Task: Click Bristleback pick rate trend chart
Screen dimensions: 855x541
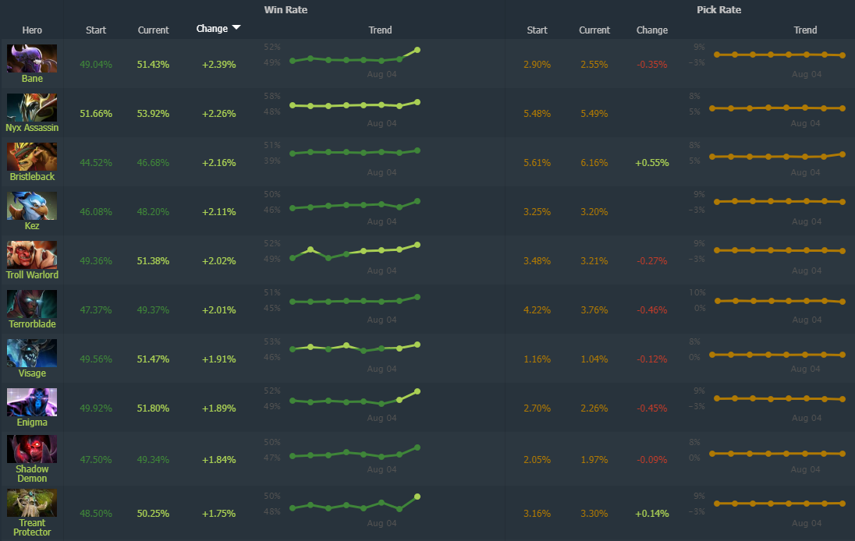Action: pos(778,156)
